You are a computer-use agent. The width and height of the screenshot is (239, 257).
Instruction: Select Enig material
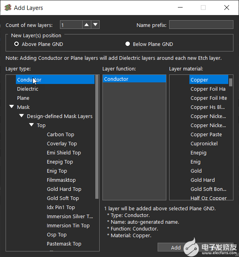pyautogui.click(x=195, y=162)
